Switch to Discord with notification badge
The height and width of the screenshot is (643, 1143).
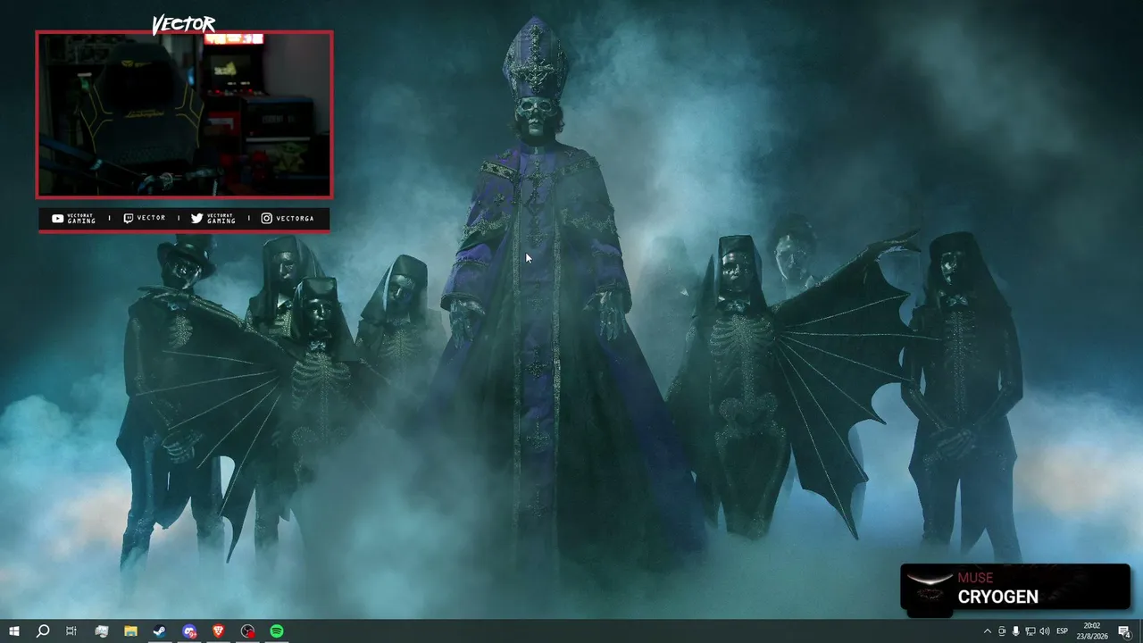click(x=189, y=631)
